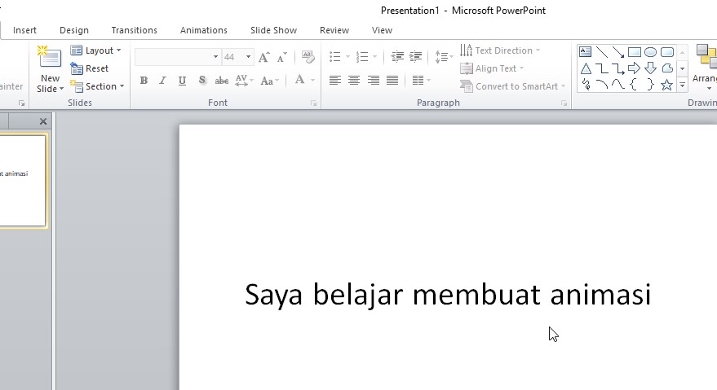This screenshot has width=717, height=390.
Task: Open the Layout dropdown
Action: coord(96,50)
